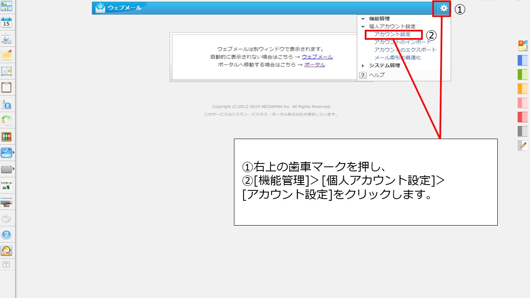Choose アカウントのエクスポート menu entry
The height and width of the screenshot is (298, 530).
click(x=405, y=50)
